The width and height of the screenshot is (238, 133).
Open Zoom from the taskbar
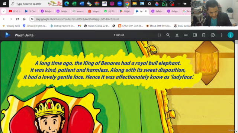(120, 4)
